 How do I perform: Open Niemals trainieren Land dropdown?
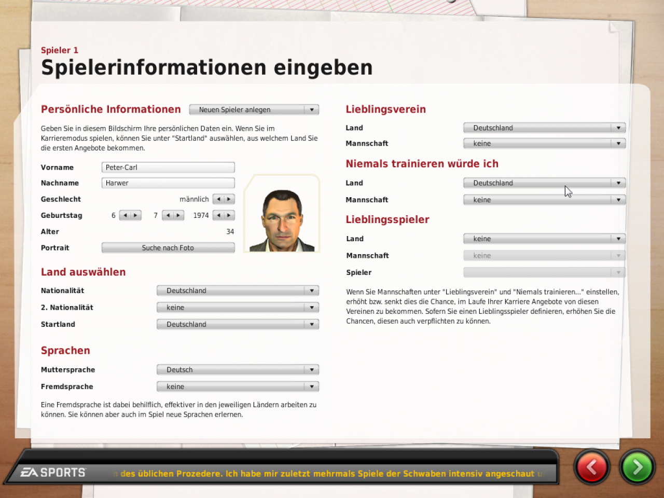click(x=545, y=183)
